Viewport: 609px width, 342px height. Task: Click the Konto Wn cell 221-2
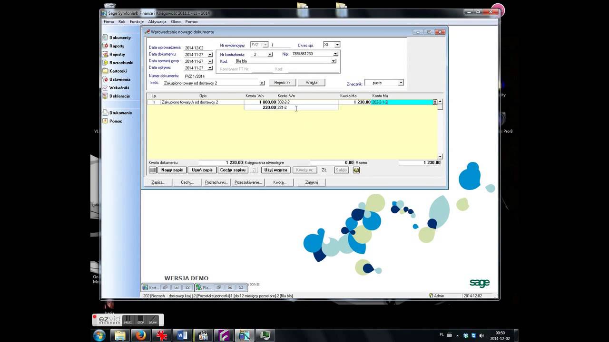[x=307, y=108]
